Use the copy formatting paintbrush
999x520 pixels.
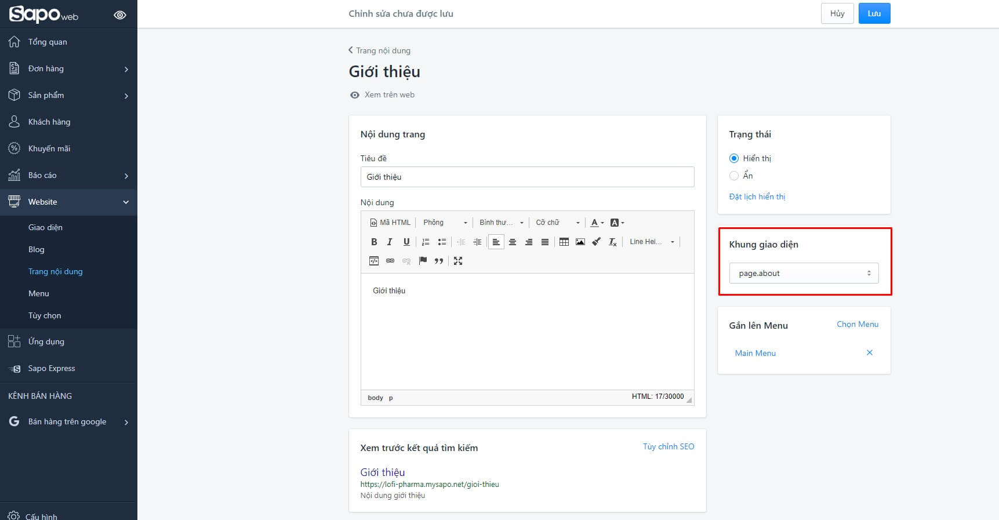(596, 242)
